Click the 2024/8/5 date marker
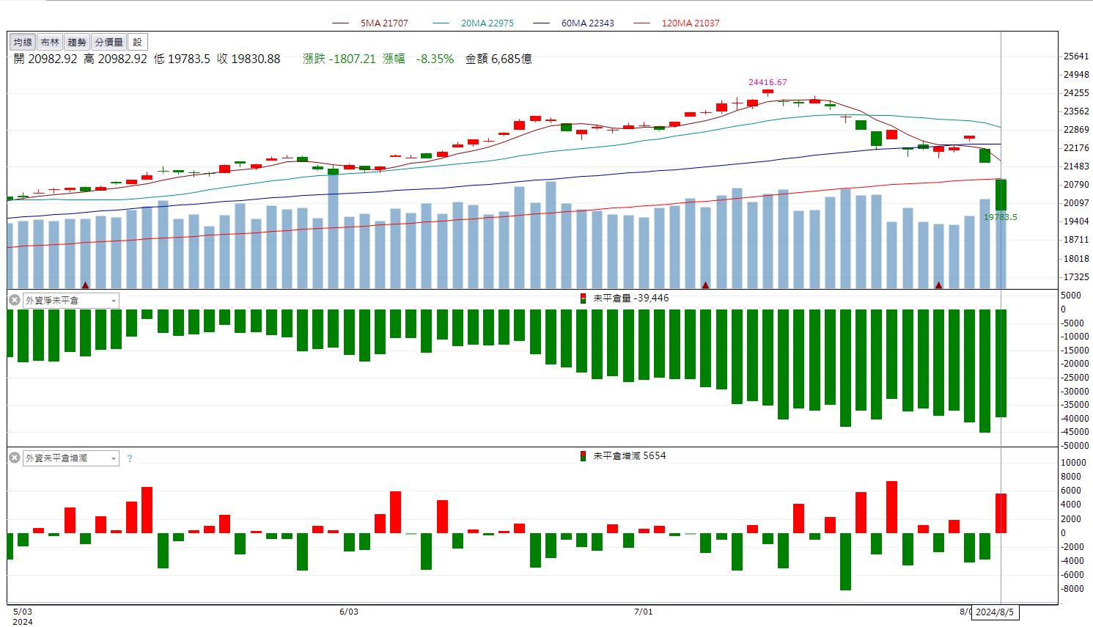 [995, 612]
